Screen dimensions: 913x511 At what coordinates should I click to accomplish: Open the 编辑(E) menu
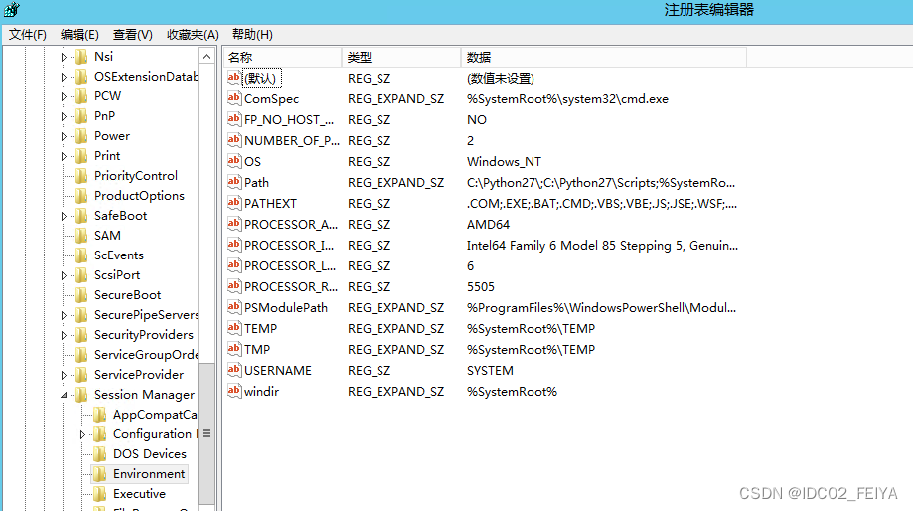click(79, 35)
